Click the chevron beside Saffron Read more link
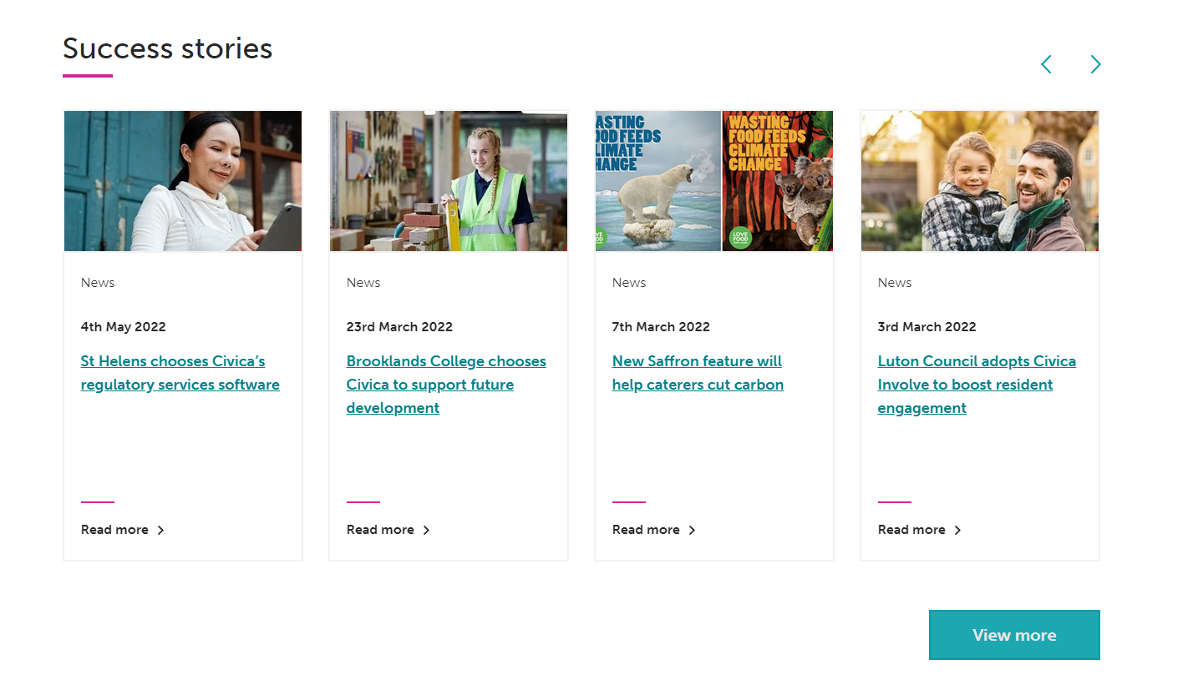Image resolution: width=1188 pixels, height=700 pixels. [x=692, y=530]
